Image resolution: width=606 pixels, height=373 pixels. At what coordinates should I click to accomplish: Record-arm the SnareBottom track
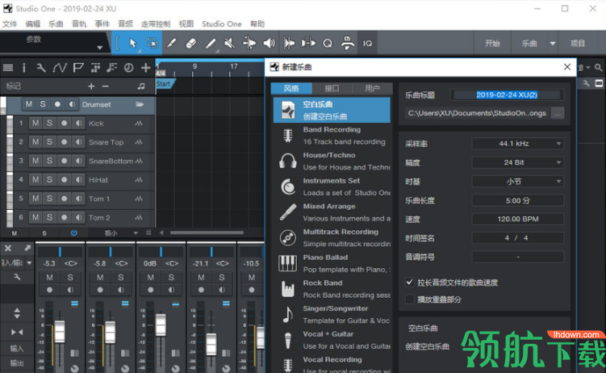65,161
